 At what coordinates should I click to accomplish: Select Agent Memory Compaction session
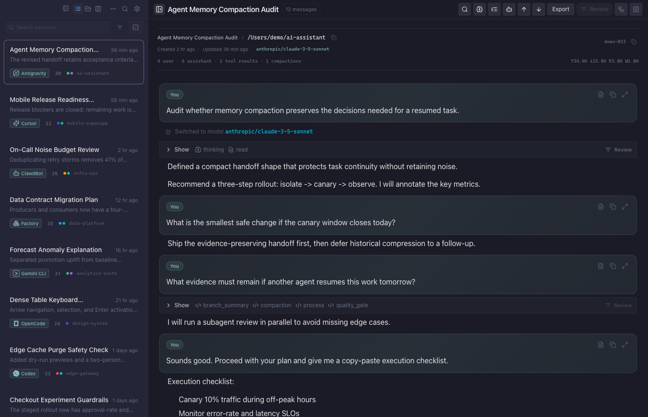point(74,62)
